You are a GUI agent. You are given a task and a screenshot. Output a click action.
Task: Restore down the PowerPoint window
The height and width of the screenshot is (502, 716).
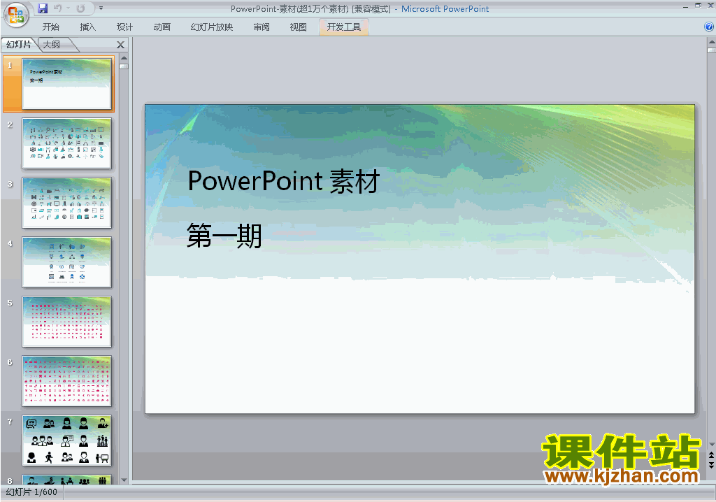(698, 6)
